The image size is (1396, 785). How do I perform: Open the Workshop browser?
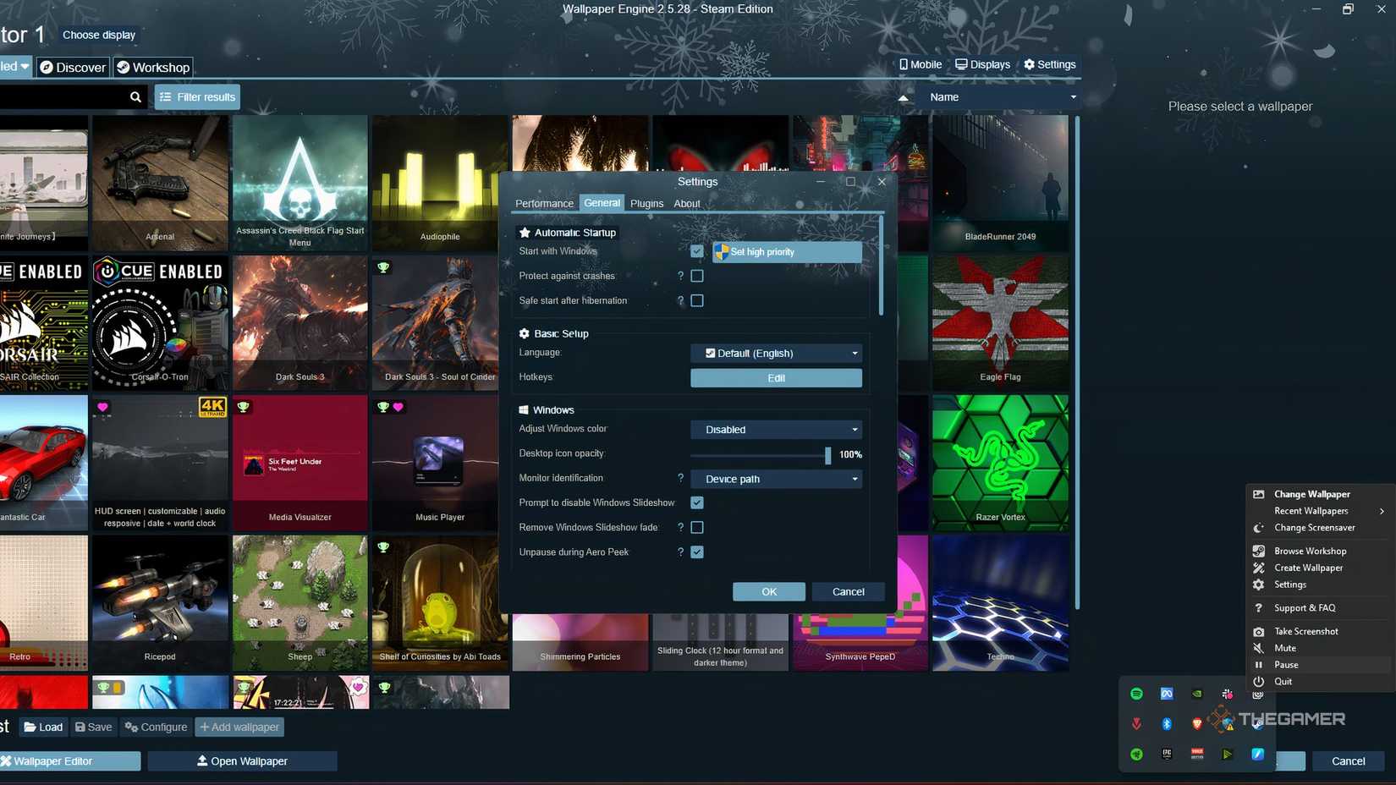(153, 67)
